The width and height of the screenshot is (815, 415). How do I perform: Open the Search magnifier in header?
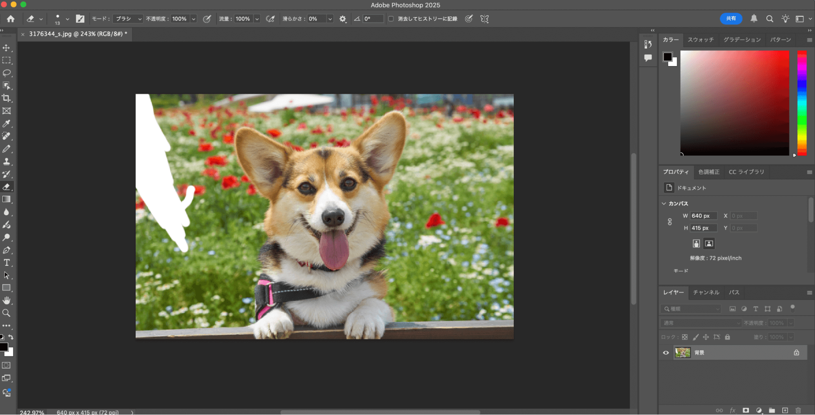[x=769, y=19]
